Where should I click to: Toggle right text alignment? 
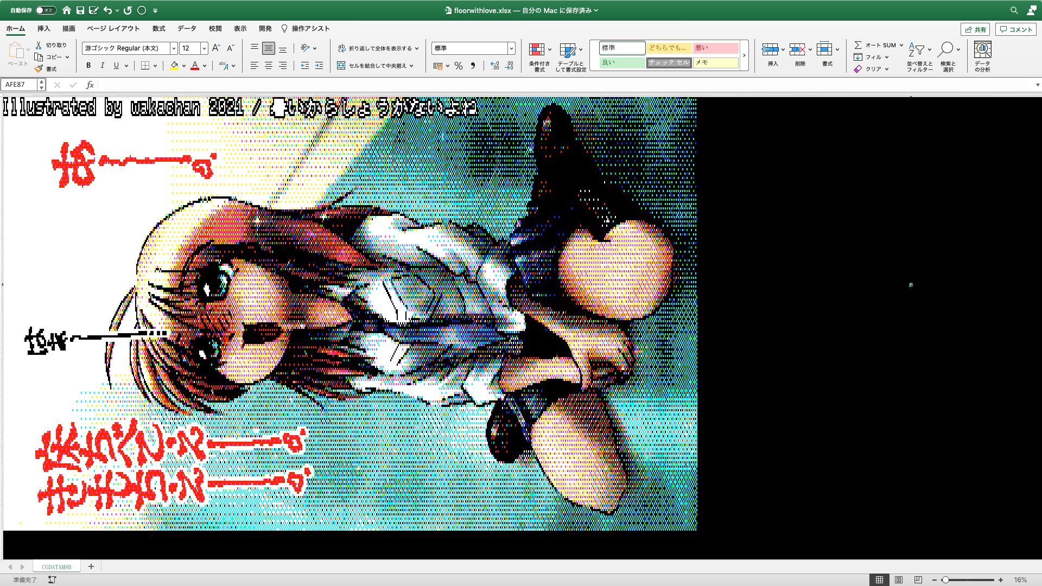(283, 66)
